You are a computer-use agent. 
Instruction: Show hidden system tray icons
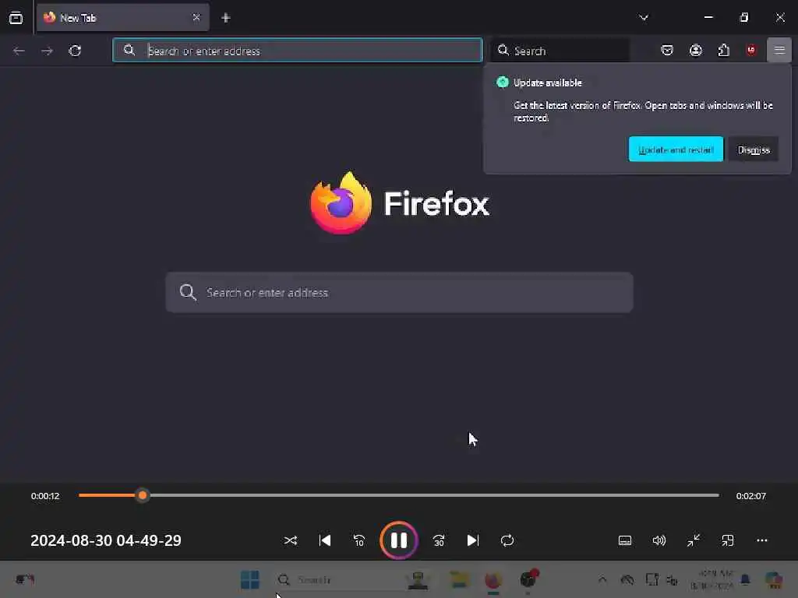point(602,579)
